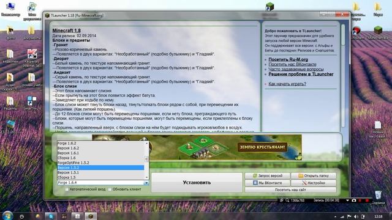Click the Посетить наш сайт button
Image resolution: width=392 pixels, height=220 pixels.
coord(290,190)
